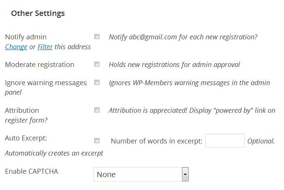
Task: Click the Notify abc@gmail.com description text
Action: [183, 37]
